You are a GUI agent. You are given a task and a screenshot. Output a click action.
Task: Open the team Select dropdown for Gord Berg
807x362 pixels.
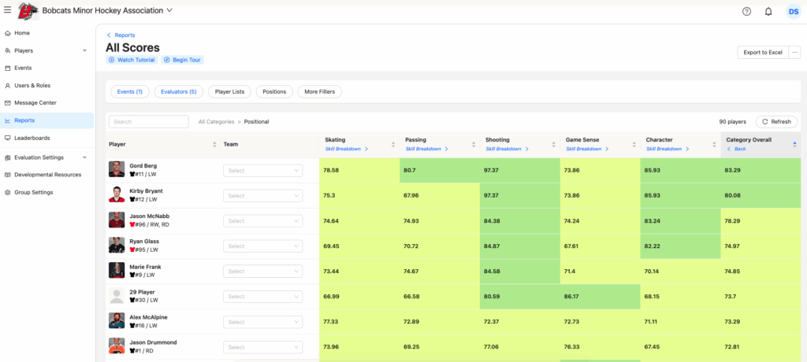click(x=262, y=170)
